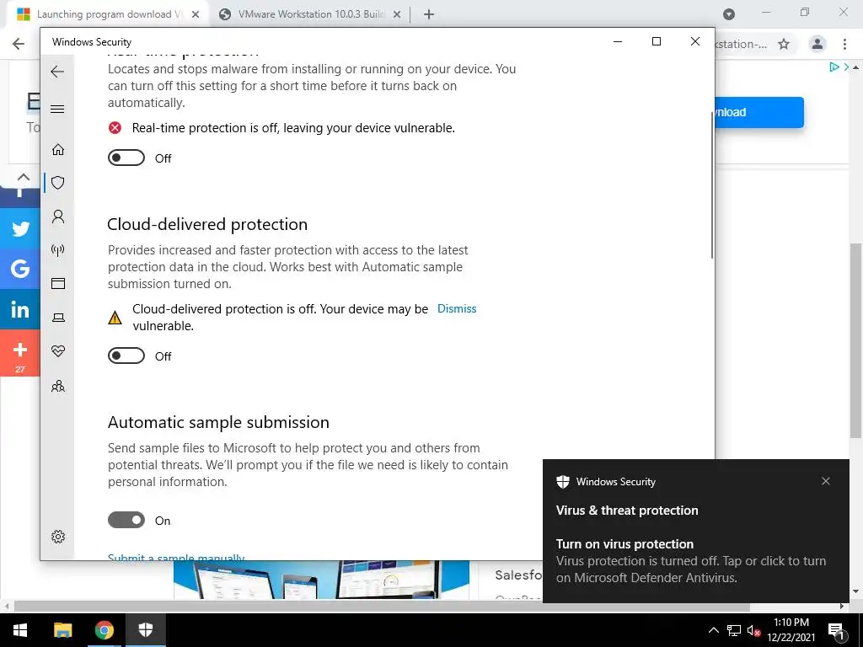Open Virus & threat protection shield icon
The image size is (863, 647).
pyautogui.click(x=58, y=183)
